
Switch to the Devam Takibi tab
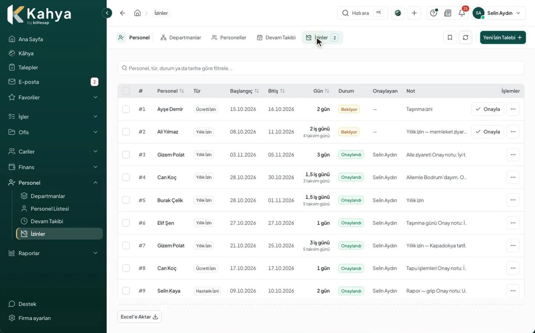tap(276, 37)
